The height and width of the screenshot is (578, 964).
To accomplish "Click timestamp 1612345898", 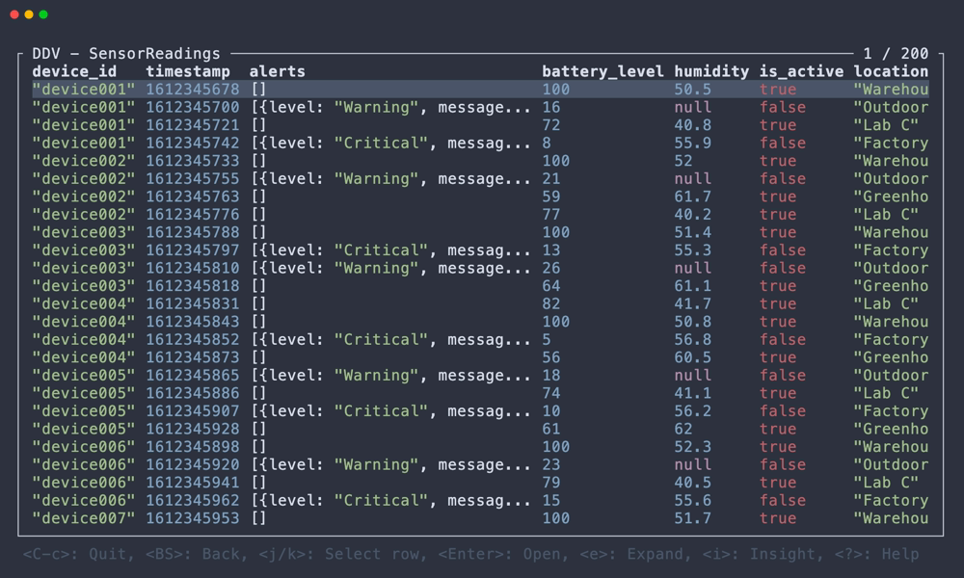I will click(x=193, y=446).
